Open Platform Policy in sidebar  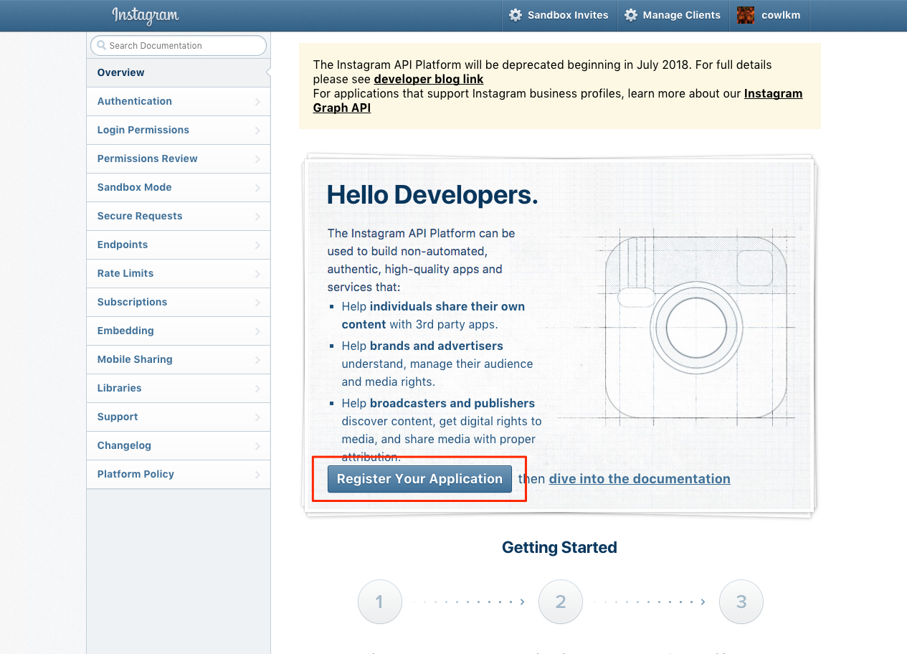coord(179,474)
